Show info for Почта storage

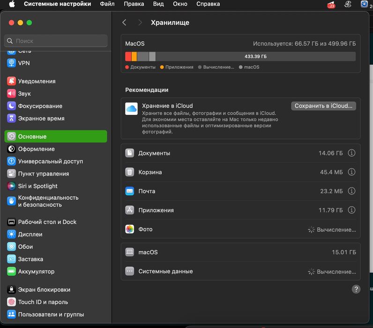pos(351,191)
